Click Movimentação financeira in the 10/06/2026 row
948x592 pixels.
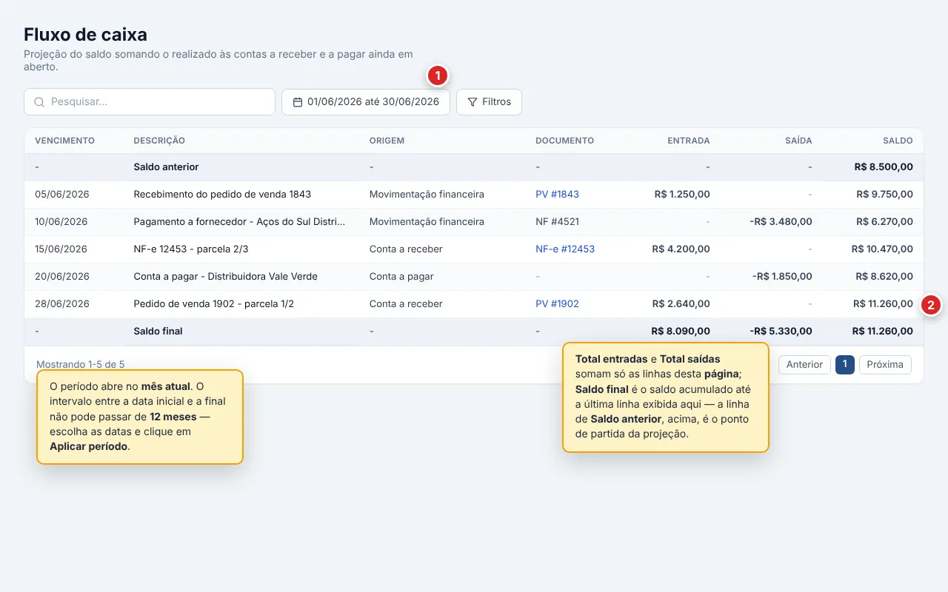click(x=427, y=222)
